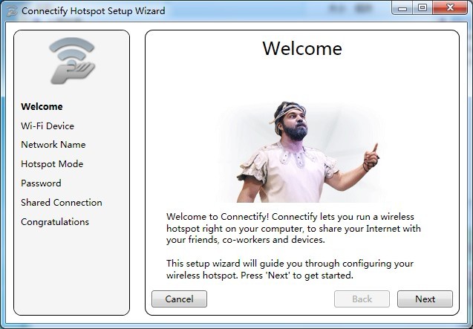Click the large Welcome heading
Screen dimensions: 473x329
[302, 49]
